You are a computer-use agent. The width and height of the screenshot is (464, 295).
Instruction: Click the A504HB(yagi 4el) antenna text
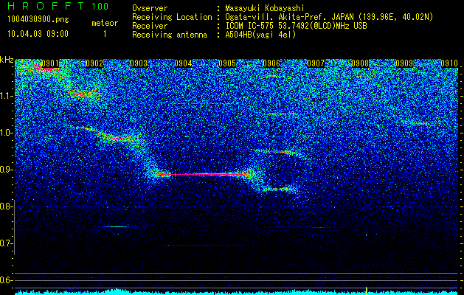[x=260, y=35]
